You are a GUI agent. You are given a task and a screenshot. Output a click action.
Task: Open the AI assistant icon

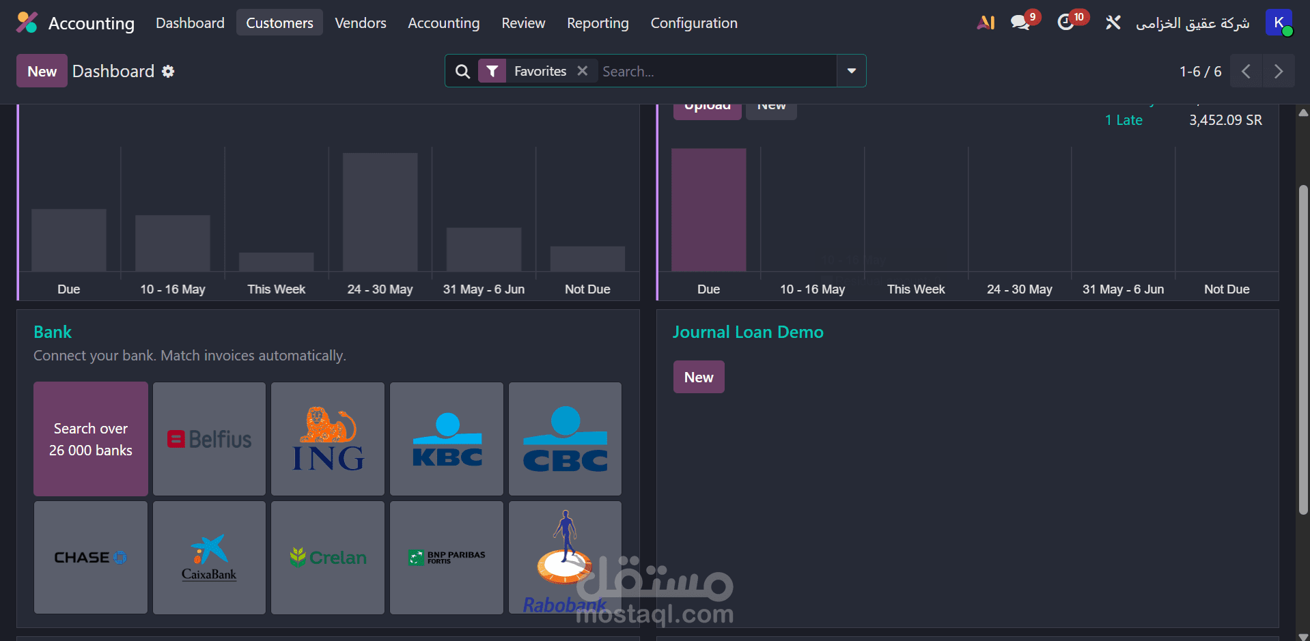click(x=986, y=23)
